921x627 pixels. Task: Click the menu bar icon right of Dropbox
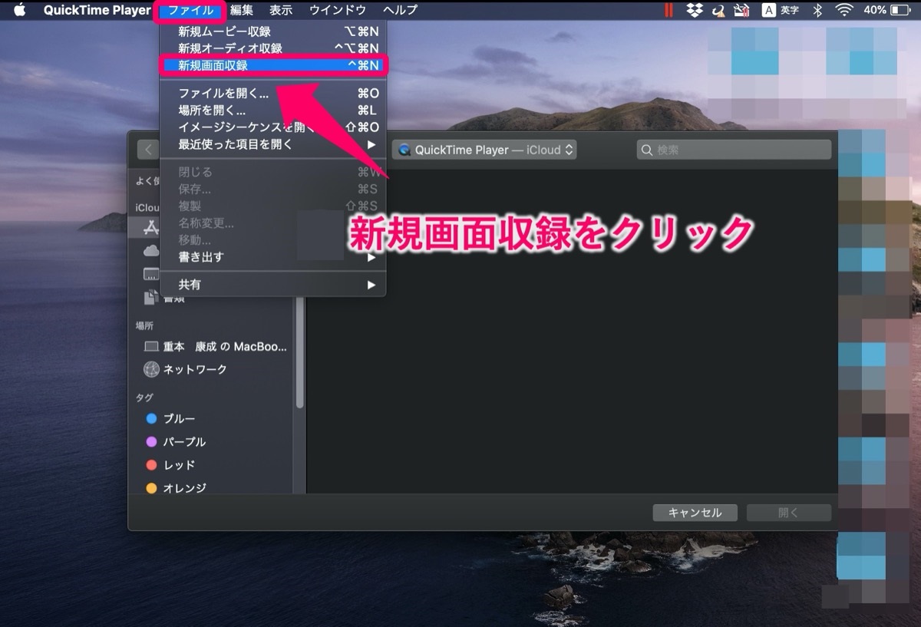(x=718, y=10)
